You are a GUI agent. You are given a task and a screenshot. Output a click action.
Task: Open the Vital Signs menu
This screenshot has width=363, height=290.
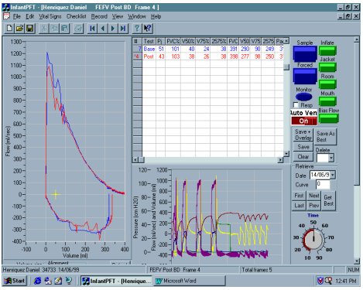[x=50, y=16]
